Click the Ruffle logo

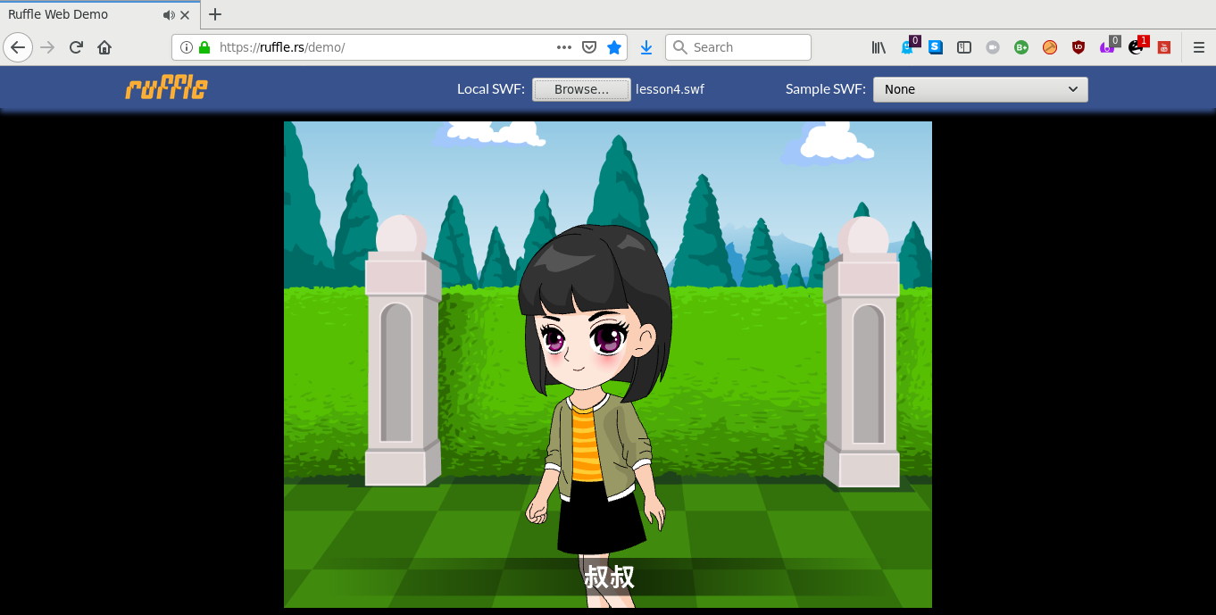coord(165,88)
